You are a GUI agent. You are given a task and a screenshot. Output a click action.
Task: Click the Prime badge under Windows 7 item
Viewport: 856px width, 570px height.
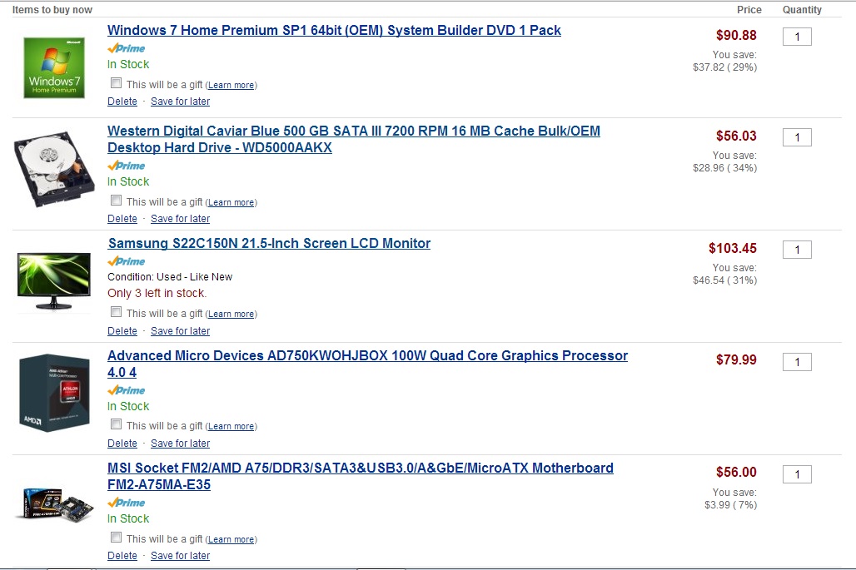(127, 48)
